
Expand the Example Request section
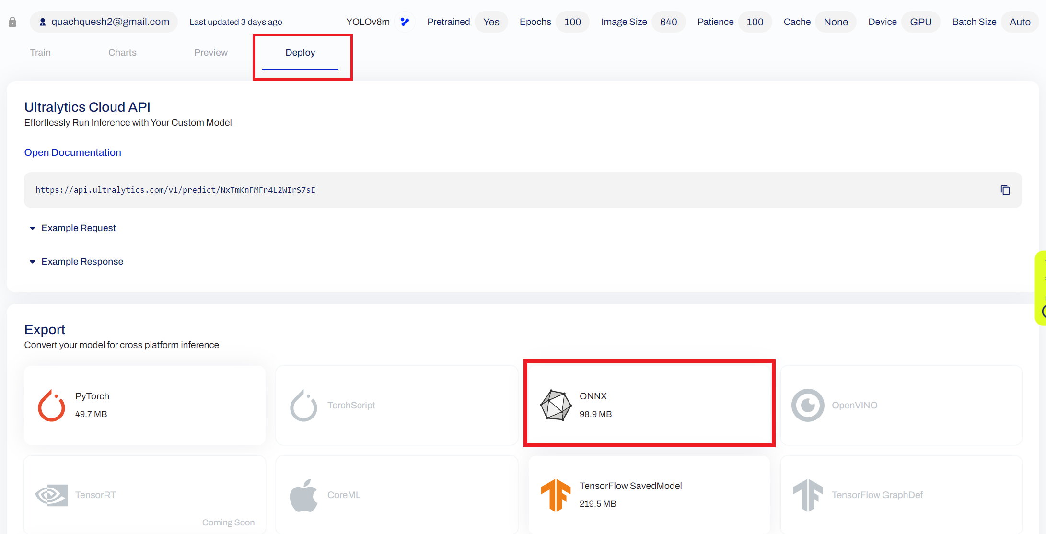click(x=79, y=228)
